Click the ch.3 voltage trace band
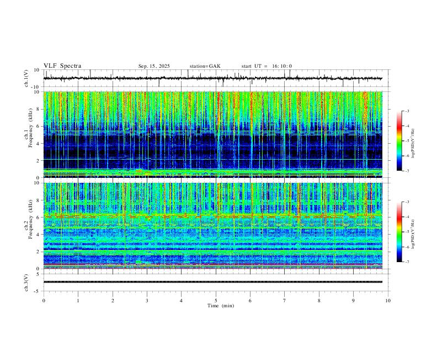This screenshot has width=437, height=337. [x=212, y=282]
